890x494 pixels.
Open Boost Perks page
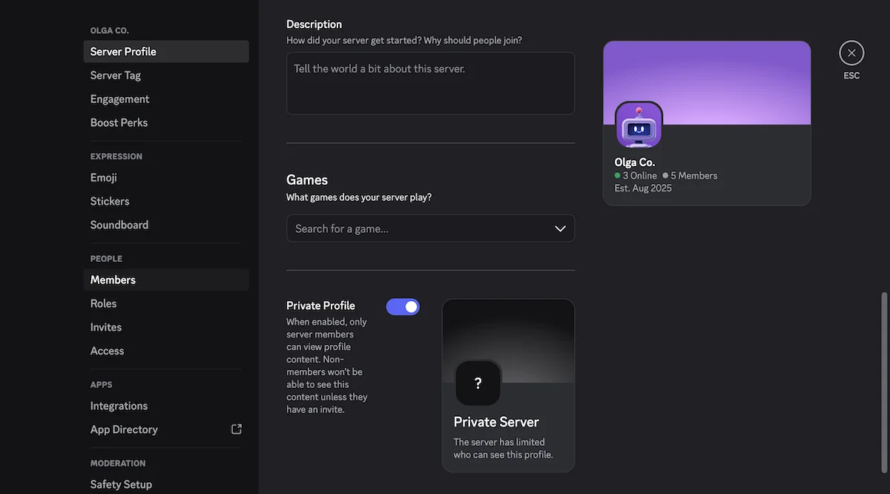coord(166,122)
